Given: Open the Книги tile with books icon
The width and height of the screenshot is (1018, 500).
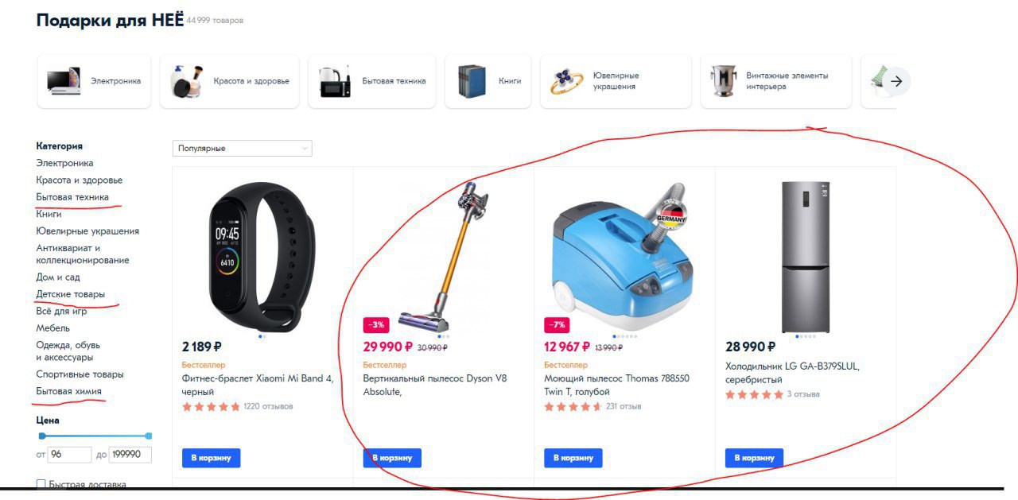Looking at the screenshot, I should tap(472, 81).
